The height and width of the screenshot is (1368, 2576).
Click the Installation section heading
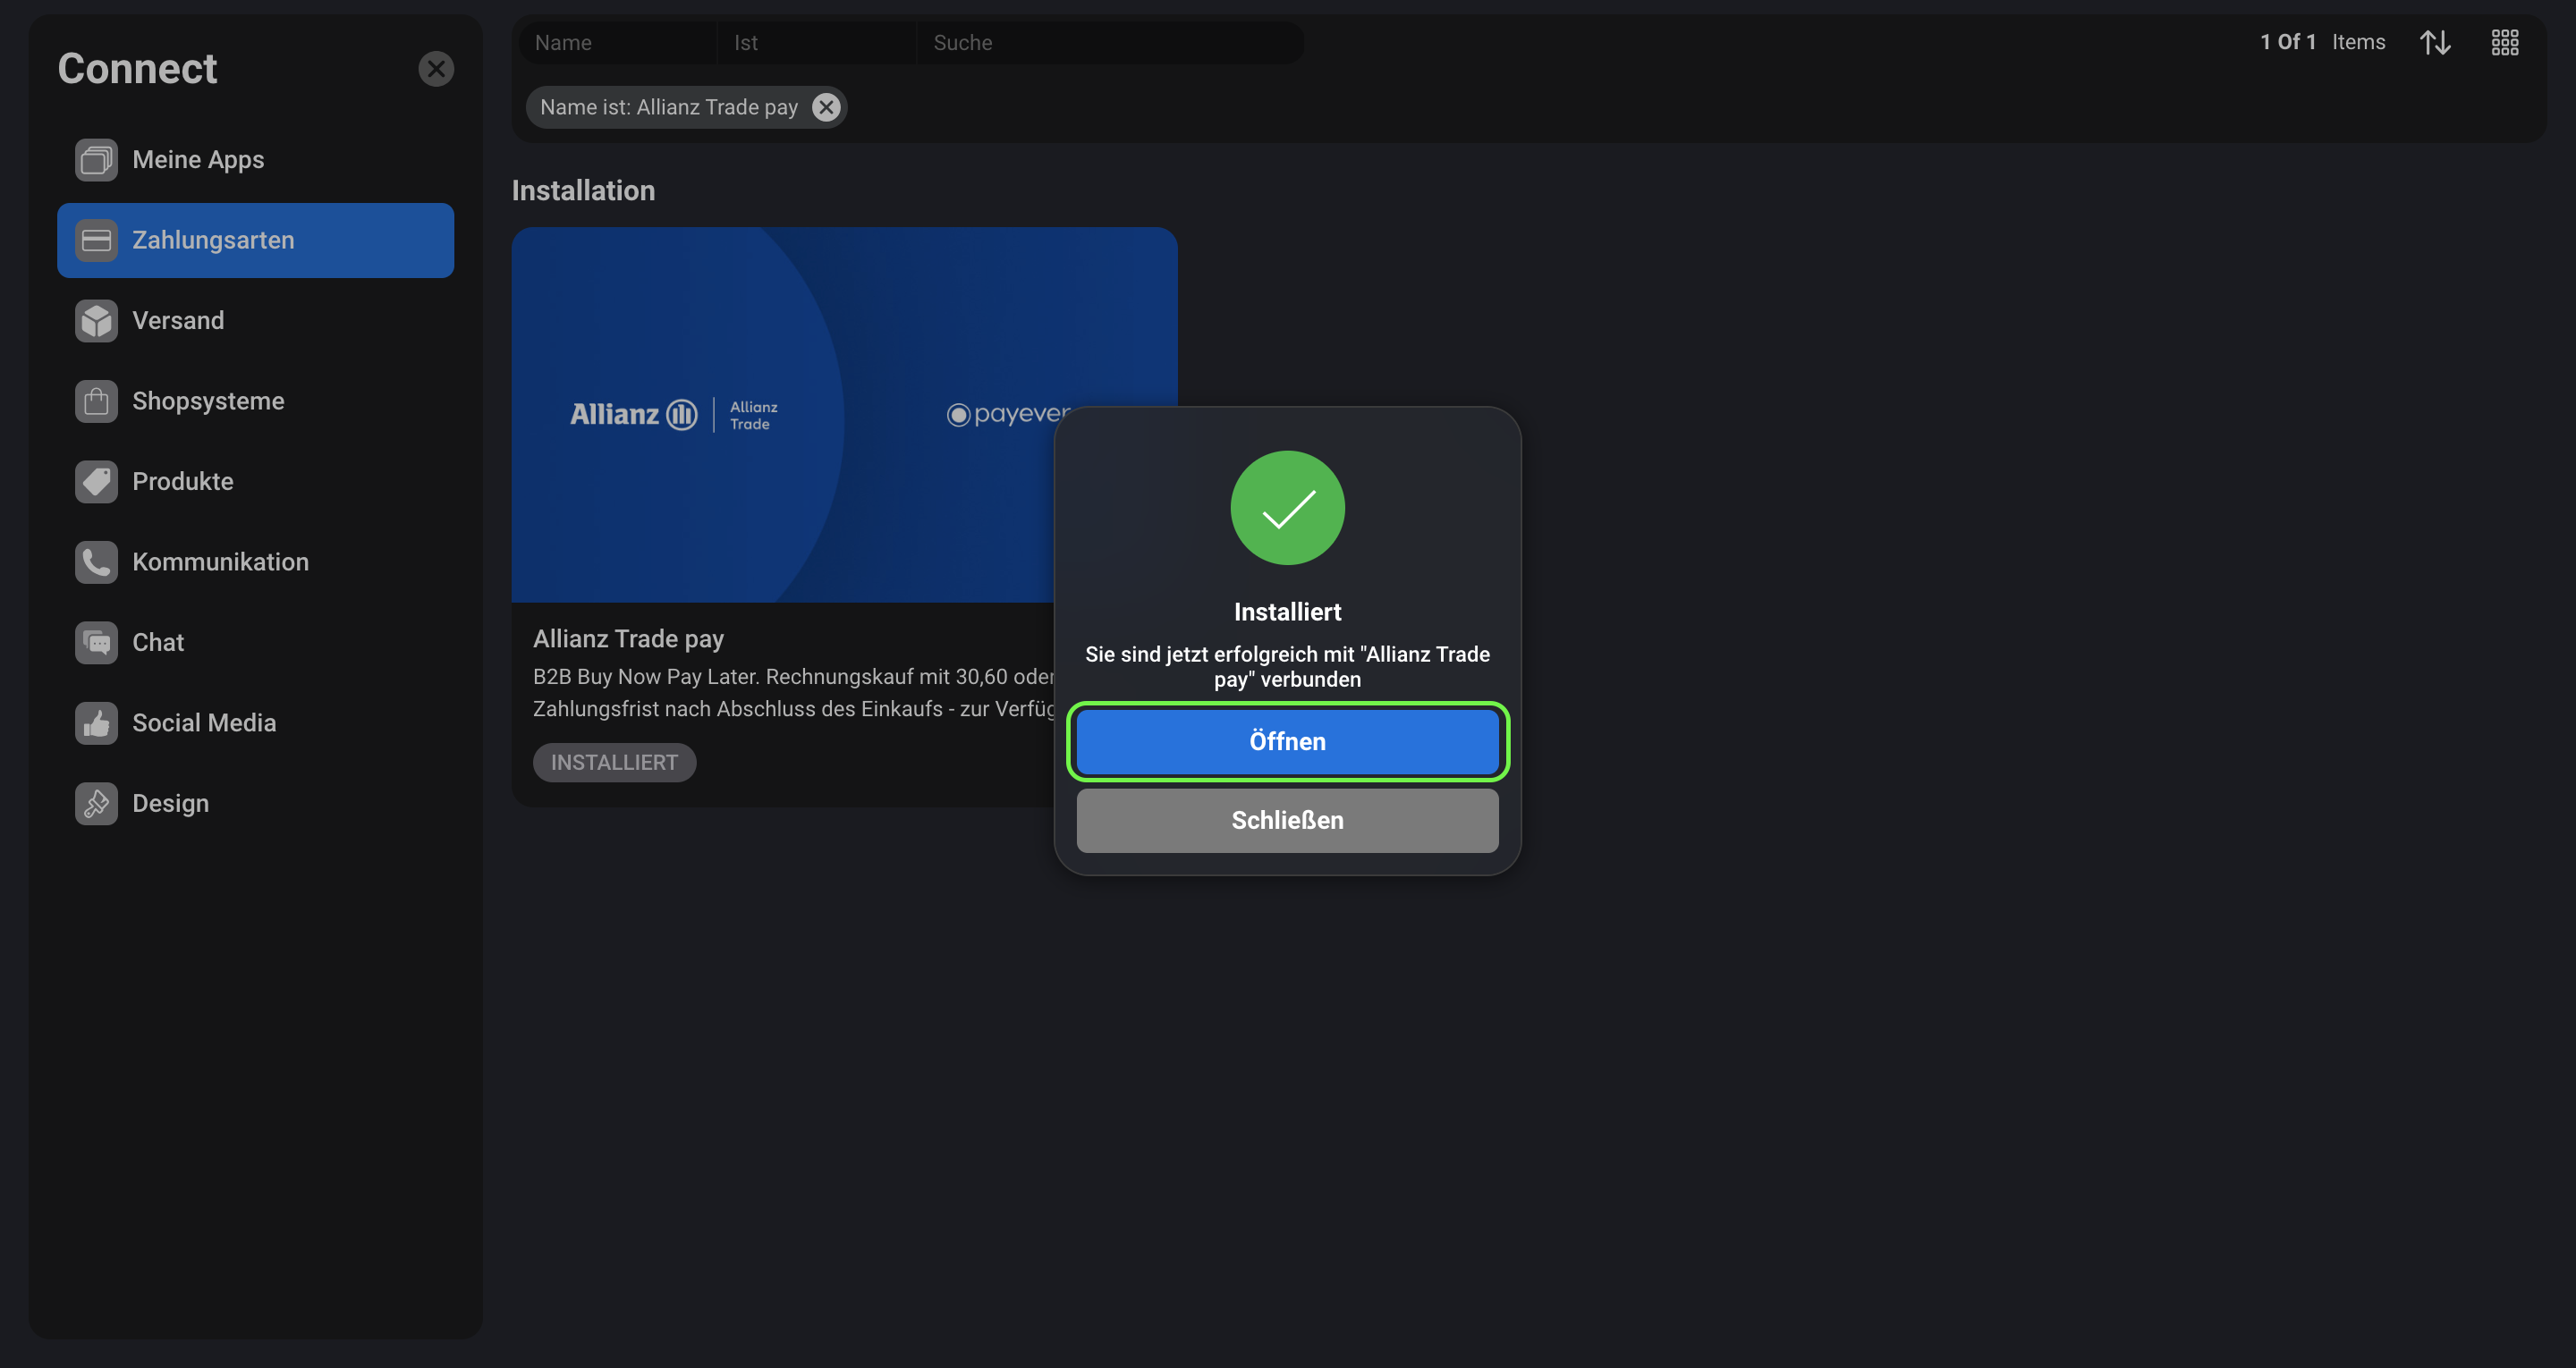[x=583, y=191]
